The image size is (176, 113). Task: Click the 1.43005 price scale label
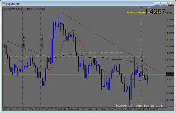[170, 40]
